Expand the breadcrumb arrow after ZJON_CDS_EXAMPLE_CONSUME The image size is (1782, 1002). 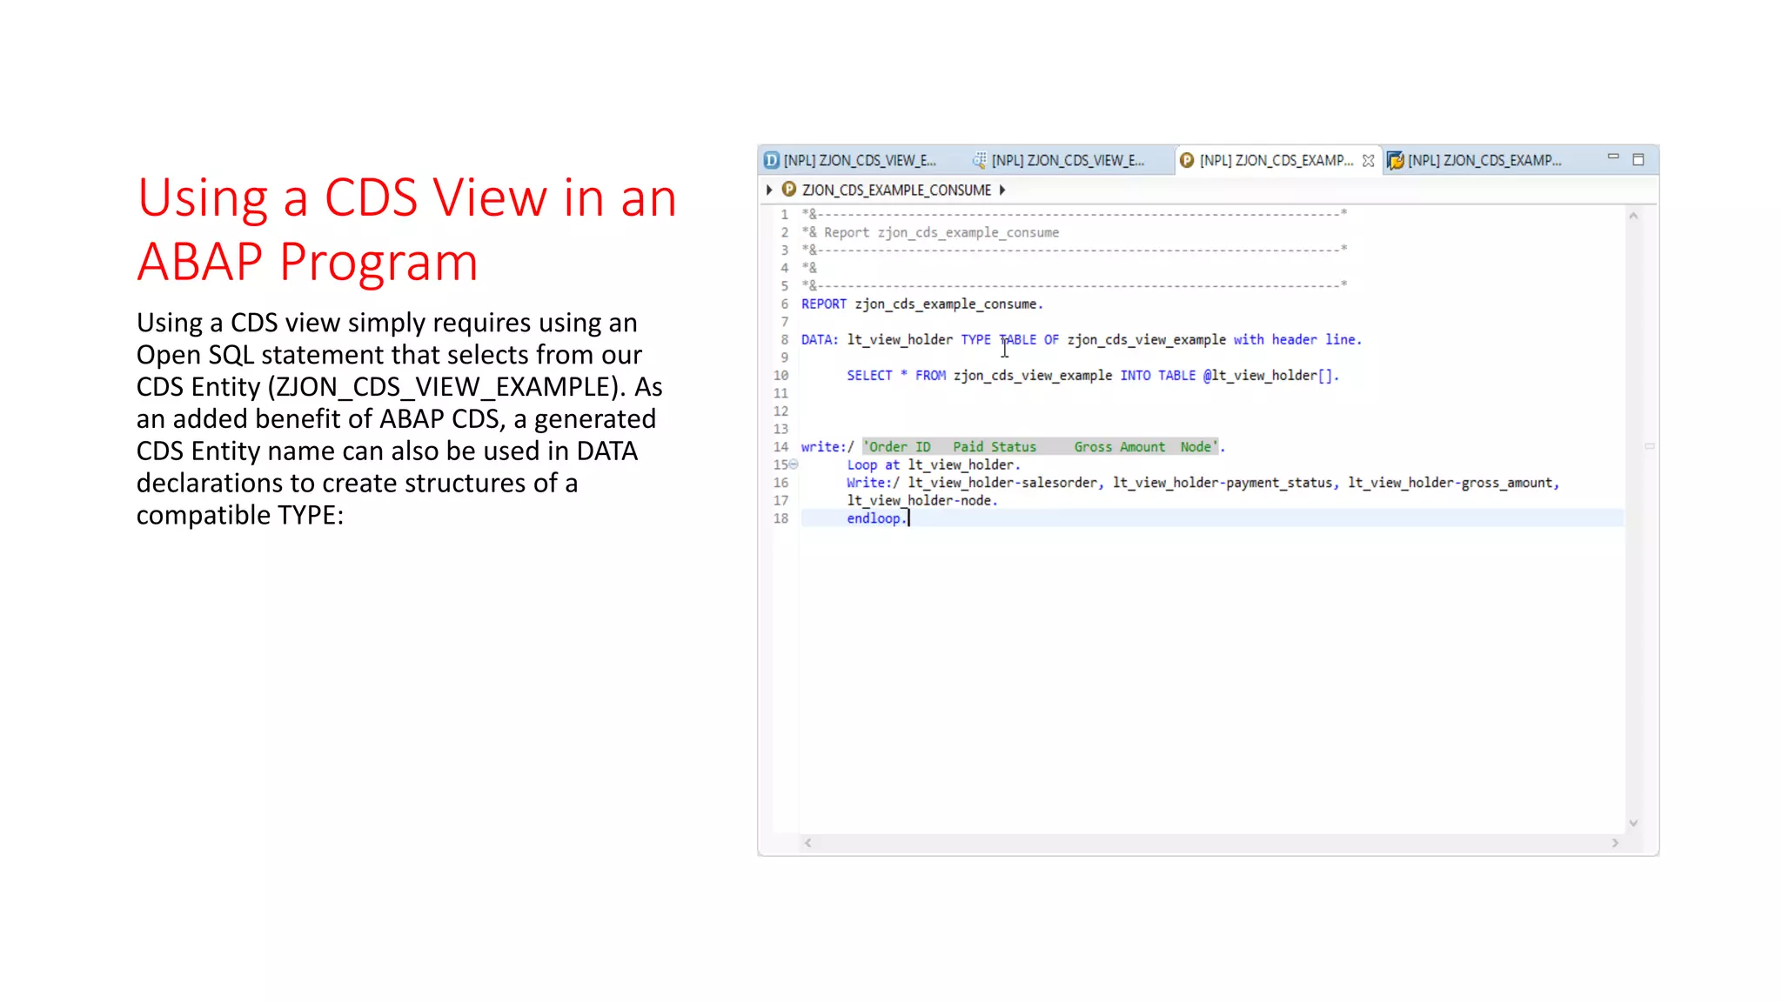1002,190
